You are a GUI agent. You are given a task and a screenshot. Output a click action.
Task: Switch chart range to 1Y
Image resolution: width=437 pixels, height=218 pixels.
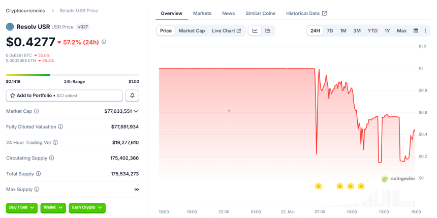coord(387,31)
